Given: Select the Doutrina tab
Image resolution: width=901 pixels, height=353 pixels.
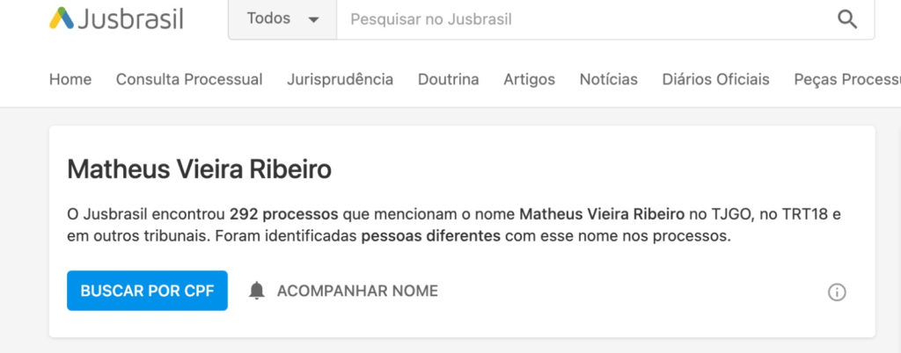Looking at the screenshot, I should pos(448,79).
